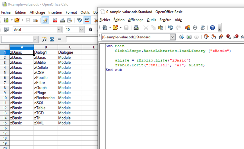The width and height of the screenshot is (244, 149).
Task: Send document by e-mail in Calc
Action: coord(35,20)
